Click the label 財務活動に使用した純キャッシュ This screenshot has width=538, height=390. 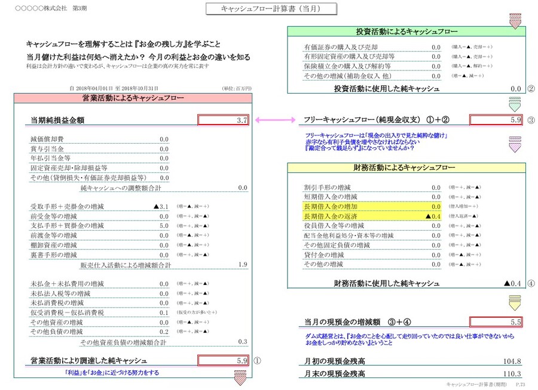pos(387,283)
